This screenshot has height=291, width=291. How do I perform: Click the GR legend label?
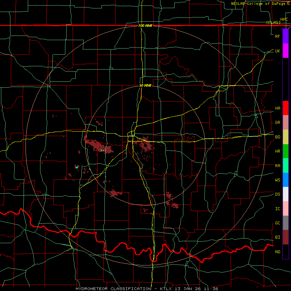click(x=277, y=123)
